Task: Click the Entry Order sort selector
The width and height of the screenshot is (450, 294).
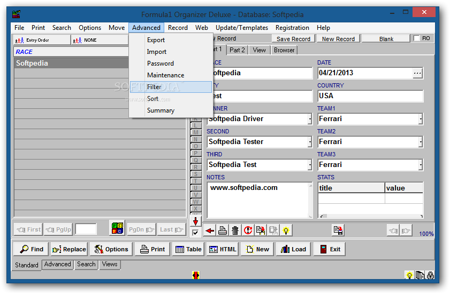Action: (42, 40)
